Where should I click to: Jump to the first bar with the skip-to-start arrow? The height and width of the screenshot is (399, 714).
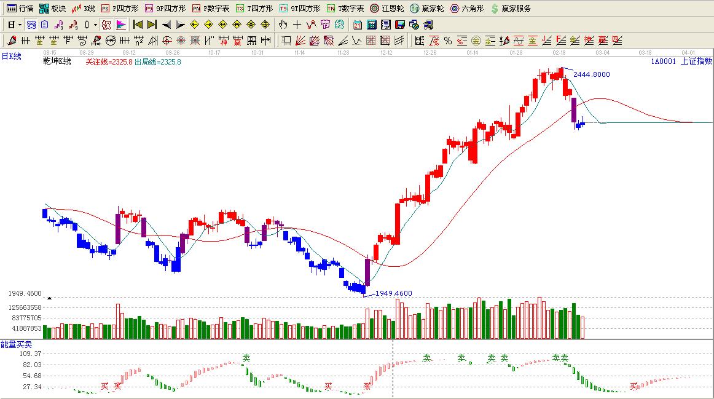[x=138, y=25]
